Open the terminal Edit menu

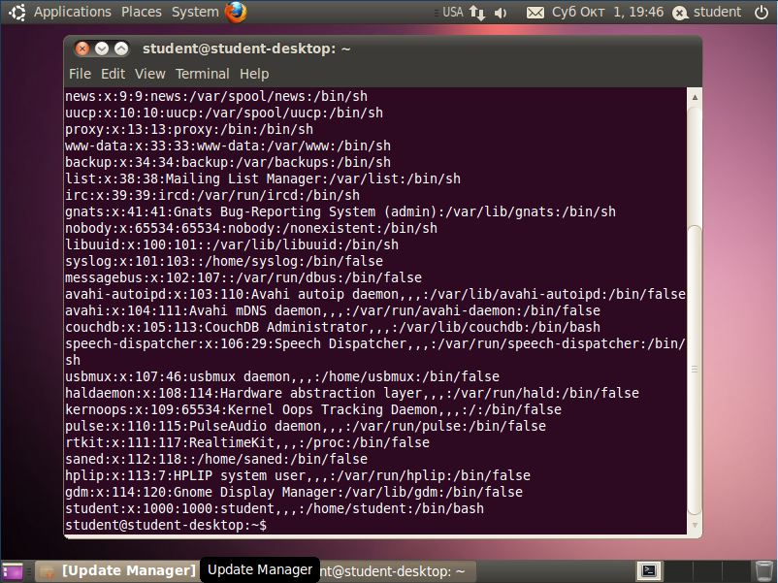click(x=113, y=74)
